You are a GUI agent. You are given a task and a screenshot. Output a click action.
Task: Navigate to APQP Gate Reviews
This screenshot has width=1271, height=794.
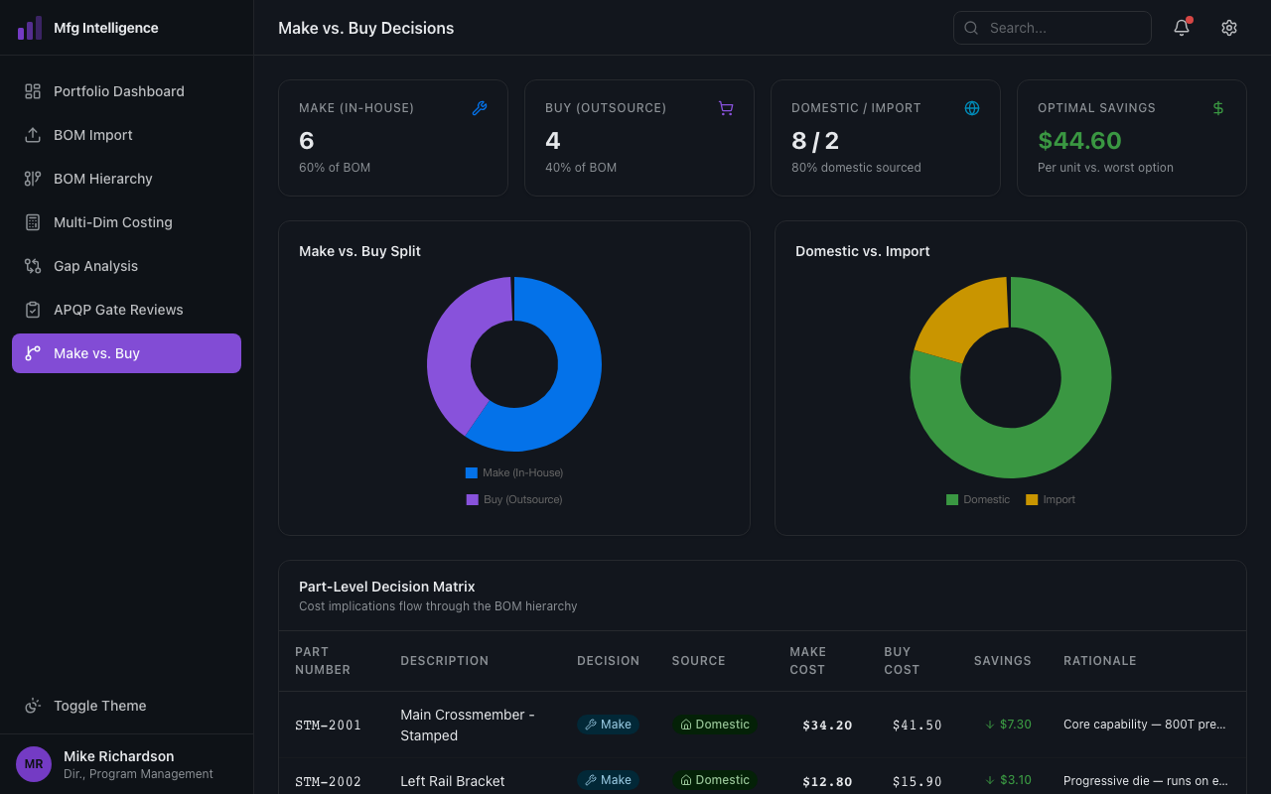[x=118, y=310]
